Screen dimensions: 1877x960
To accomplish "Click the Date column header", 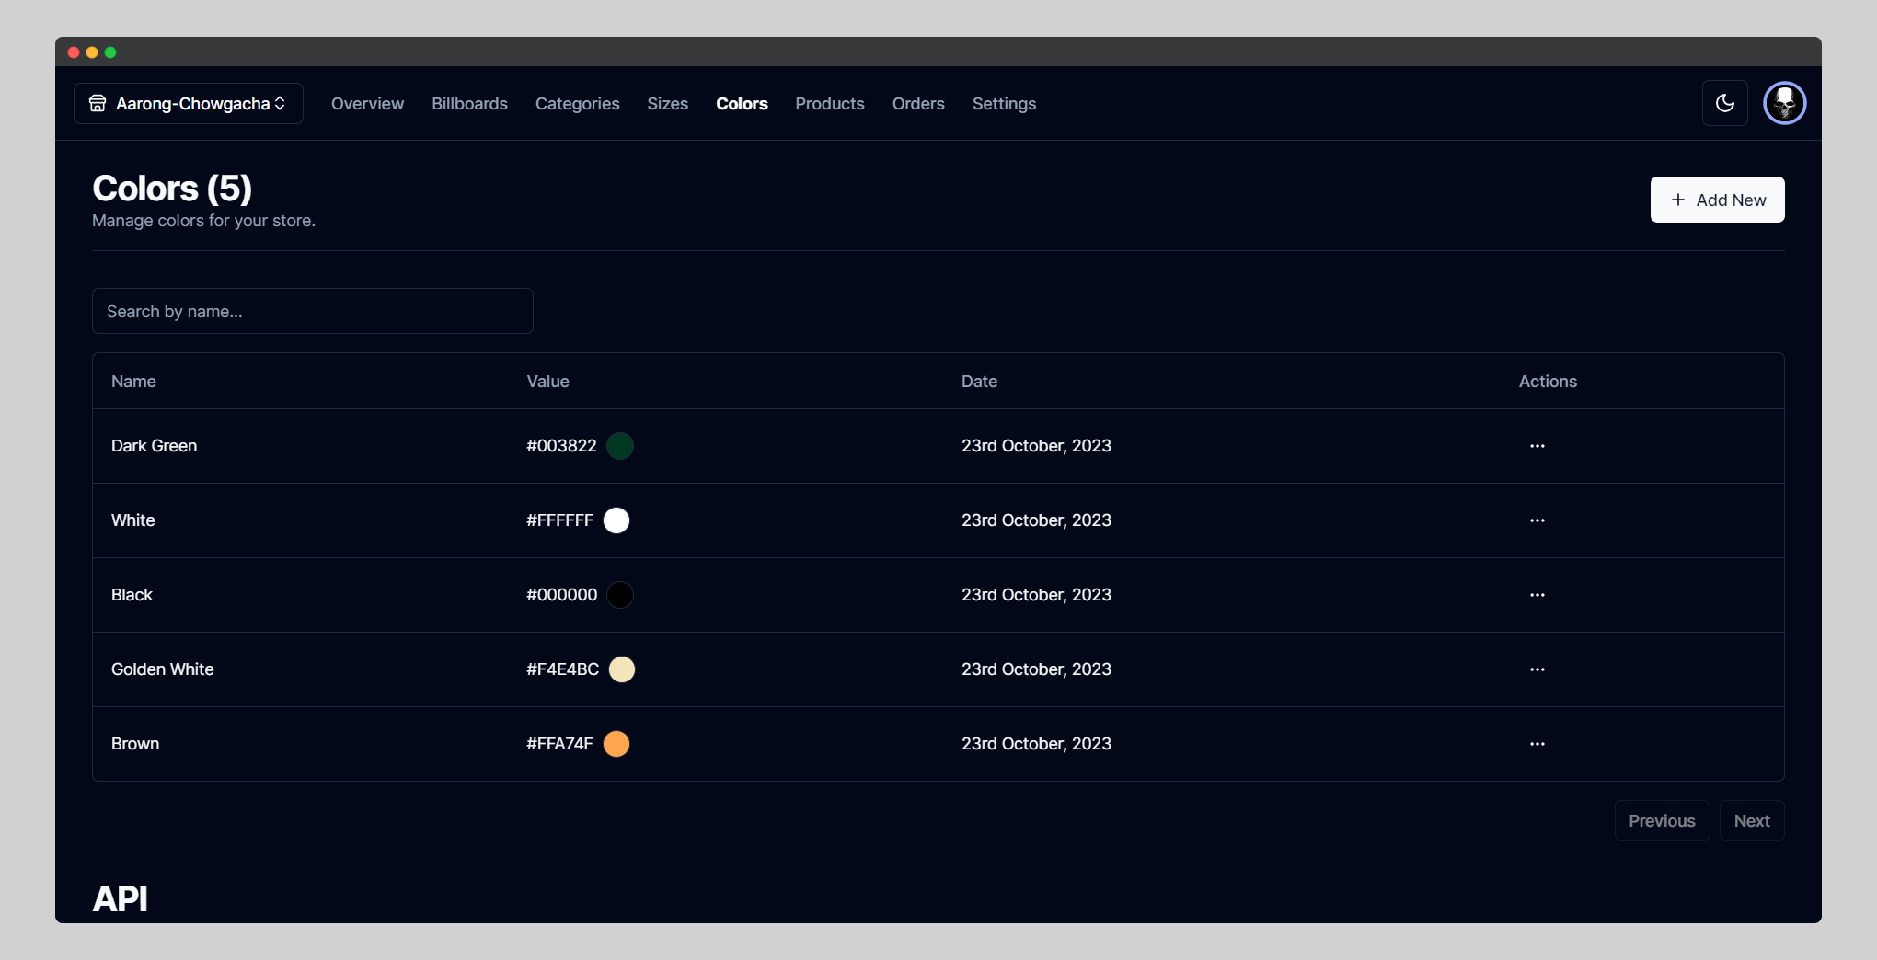I will 979,382.
